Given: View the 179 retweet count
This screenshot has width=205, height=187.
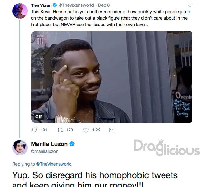Looking at the screenshot, I should point(70,130).
